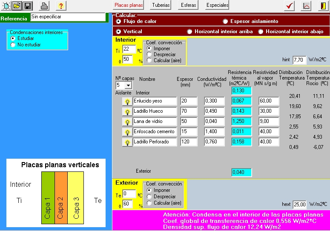Image resolution: width=330 pixels, height=231 pixels.
Task: Open a file with the folder icon
Action: point(17,6)
